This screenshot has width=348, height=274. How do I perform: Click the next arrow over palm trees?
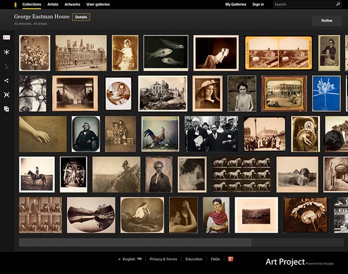coord(334,140)
